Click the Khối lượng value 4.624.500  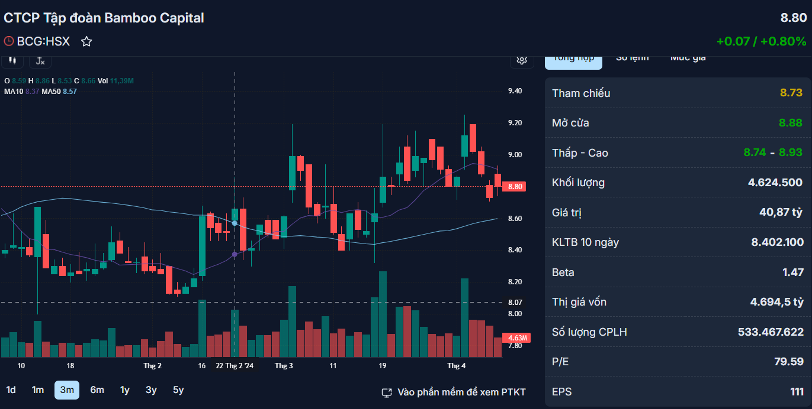tap(775, 183)
